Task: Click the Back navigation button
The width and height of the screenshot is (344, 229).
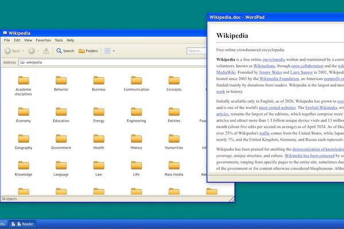Action: click(12, 51)
